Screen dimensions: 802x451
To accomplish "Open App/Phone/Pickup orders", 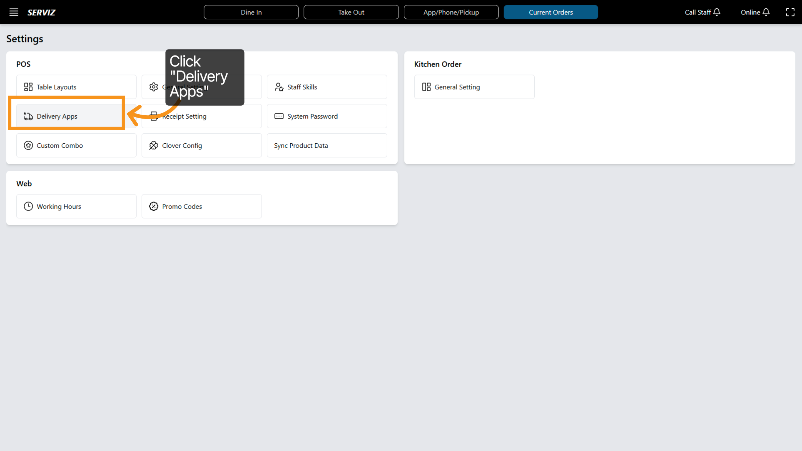I will tap(451, 12).
